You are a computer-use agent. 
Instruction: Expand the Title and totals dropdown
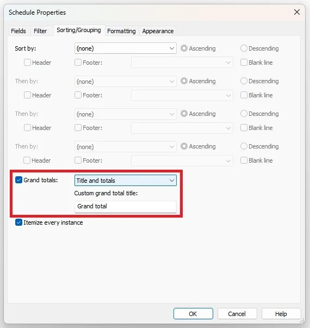[x=126, y=180]
